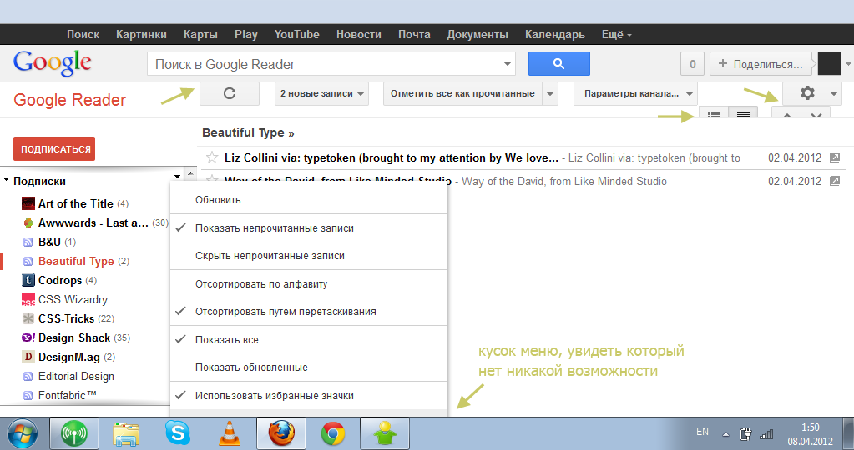Click the "Поделиться..." button
The height and width of the screenshot is (450, 854).
pos(761,63)
